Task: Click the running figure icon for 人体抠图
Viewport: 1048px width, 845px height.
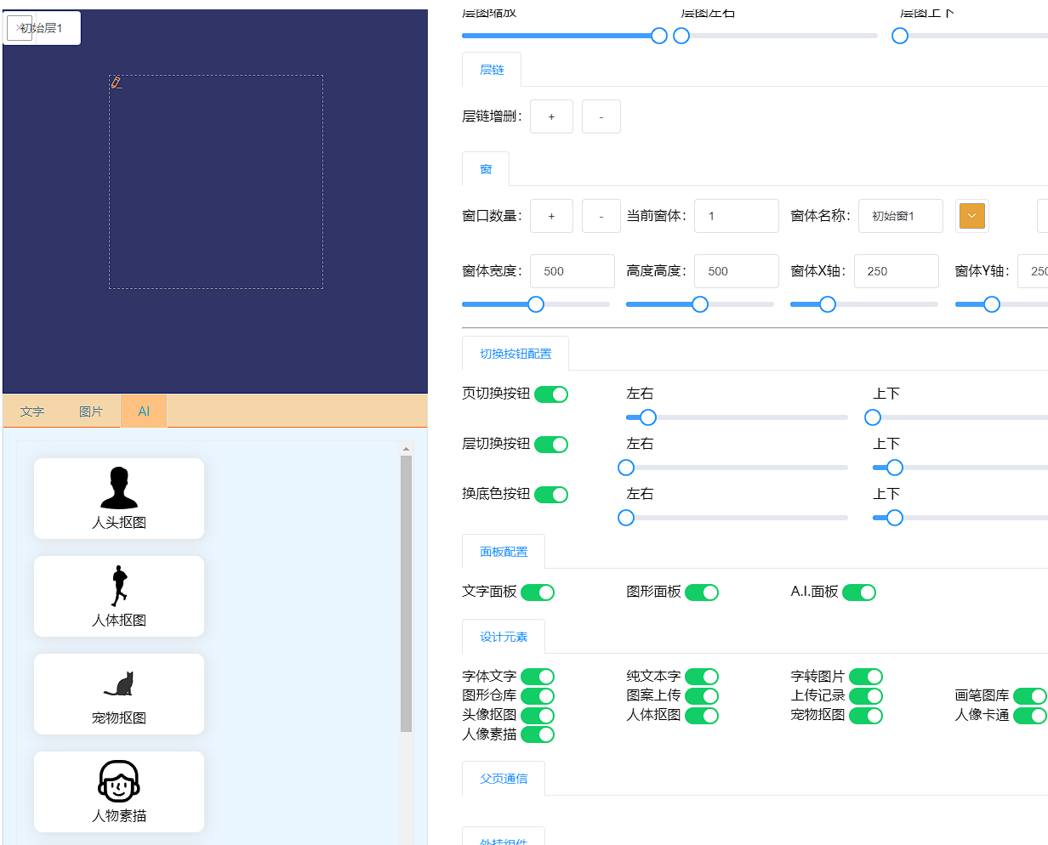Action: click(x=119, y=586)
